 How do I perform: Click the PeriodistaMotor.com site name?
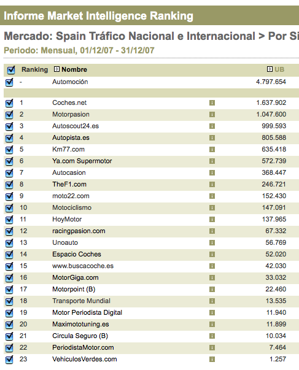pyautogui.click(x=83, y=347)
